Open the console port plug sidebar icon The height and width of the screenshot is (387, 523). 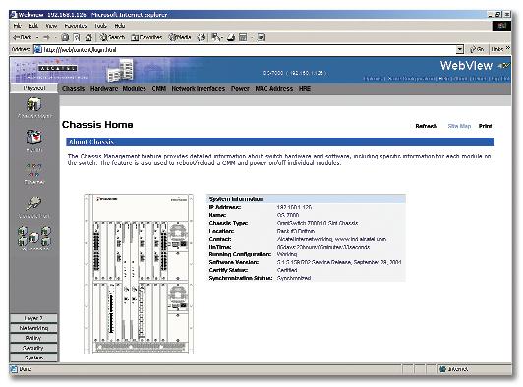click(33, 204)
